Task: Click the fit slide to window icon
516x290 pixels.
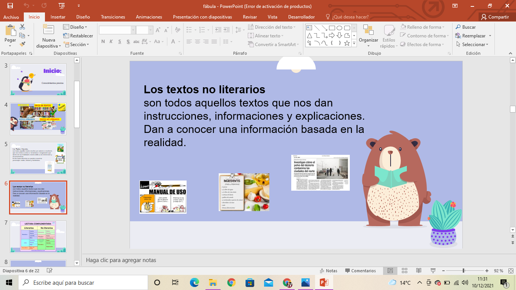Action: click(x=511, y=271)
